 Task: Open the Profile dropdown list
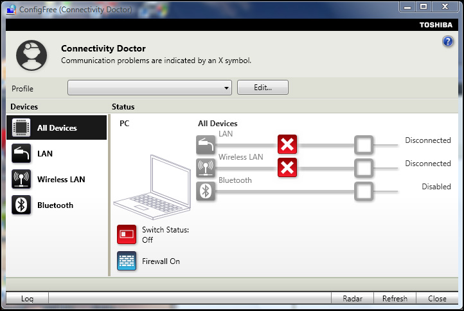coord(150,88)
